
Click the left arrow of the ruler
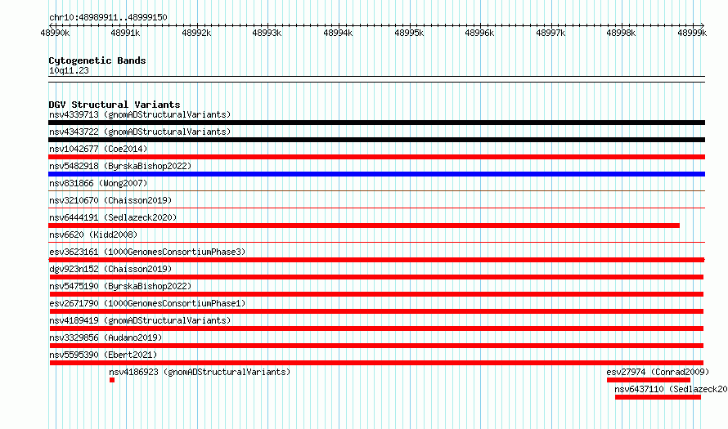point(51,25)
